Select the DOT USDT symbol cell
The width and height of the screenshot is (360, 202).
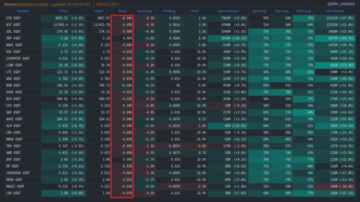pyautogui.click(x=23, y=159)
